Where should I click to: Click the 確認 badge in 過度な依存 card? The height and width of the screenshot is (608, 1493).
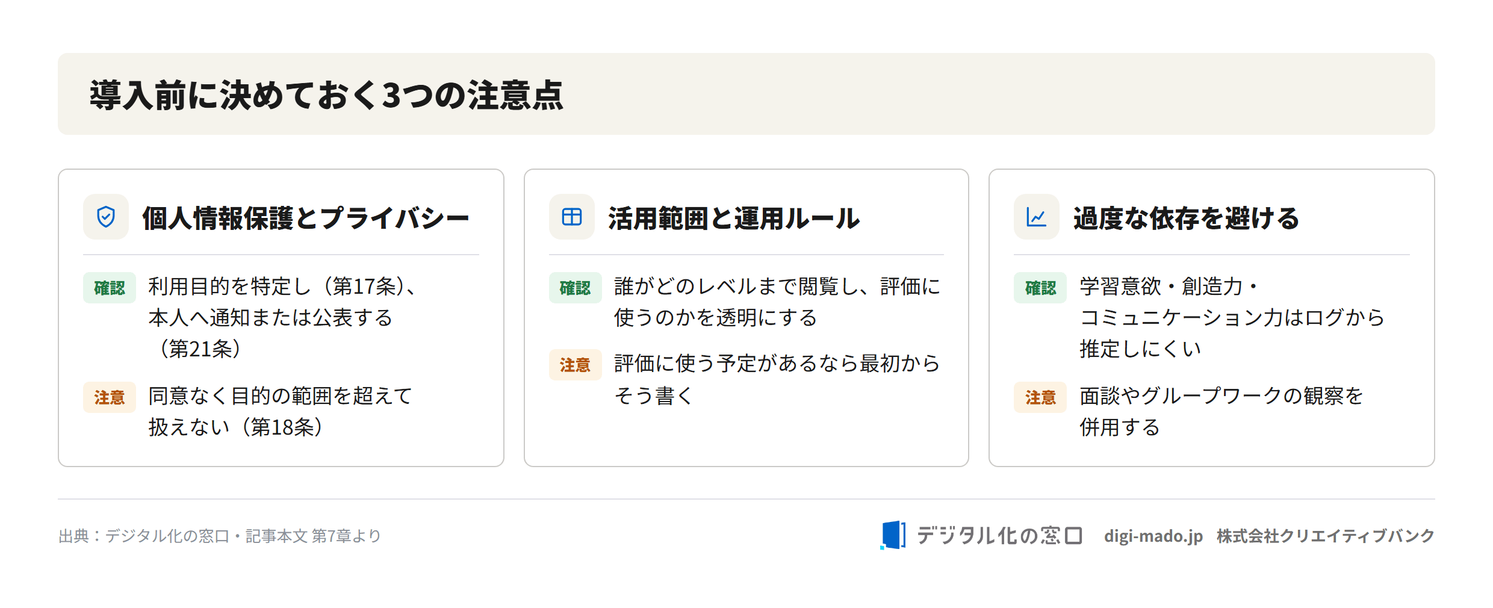1040,288
